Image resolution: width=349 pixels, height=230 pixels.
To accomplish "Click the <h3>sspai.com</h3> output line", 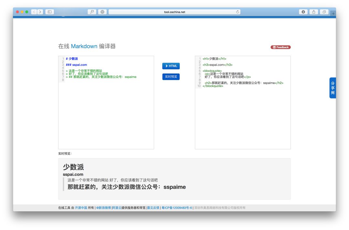I will 217,65.
